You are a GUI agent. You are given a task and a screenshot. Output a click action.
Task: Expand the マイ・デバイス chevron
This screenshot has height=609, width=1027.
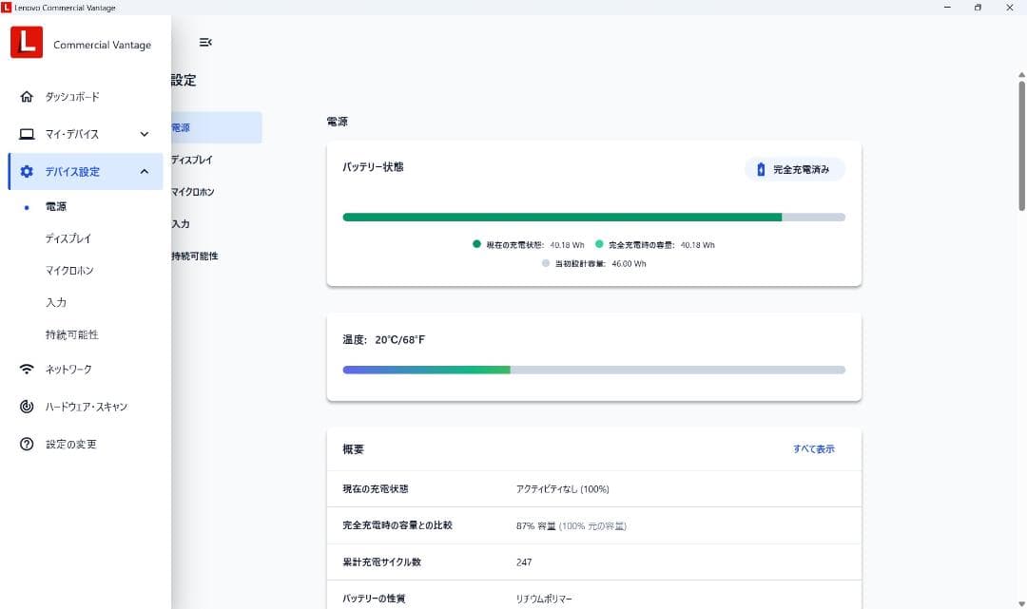click(x=145, y=134)
